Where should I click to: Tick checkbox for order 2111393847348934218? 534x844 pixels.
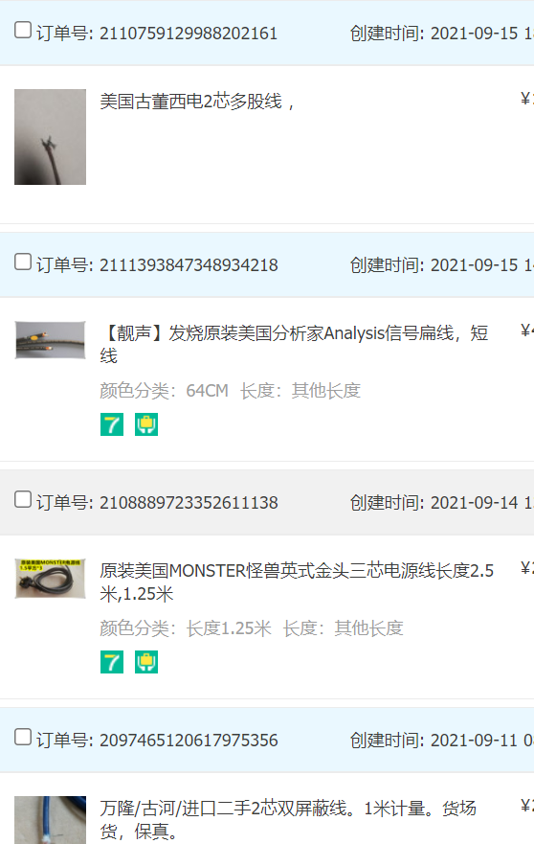coord(23,262)
